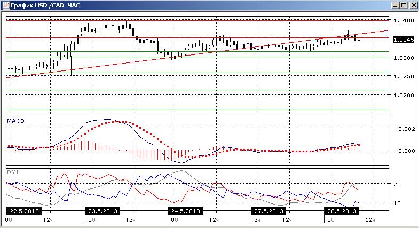419x228 pixels.
Task: Click the window title 'График USD /CAD ЧАС'
Action: coord(45,5)
